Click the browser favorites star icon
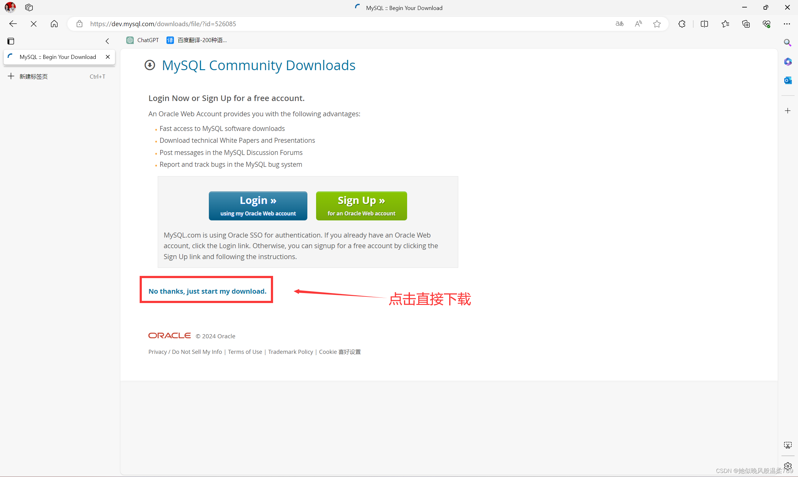Viewport: 798px width, 477px height. [656, 23]
